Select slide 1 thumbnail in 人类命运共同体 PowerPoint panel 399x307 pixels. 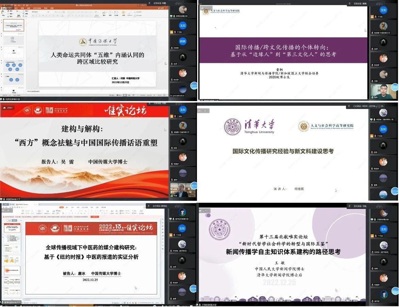(x=14, y=26)
